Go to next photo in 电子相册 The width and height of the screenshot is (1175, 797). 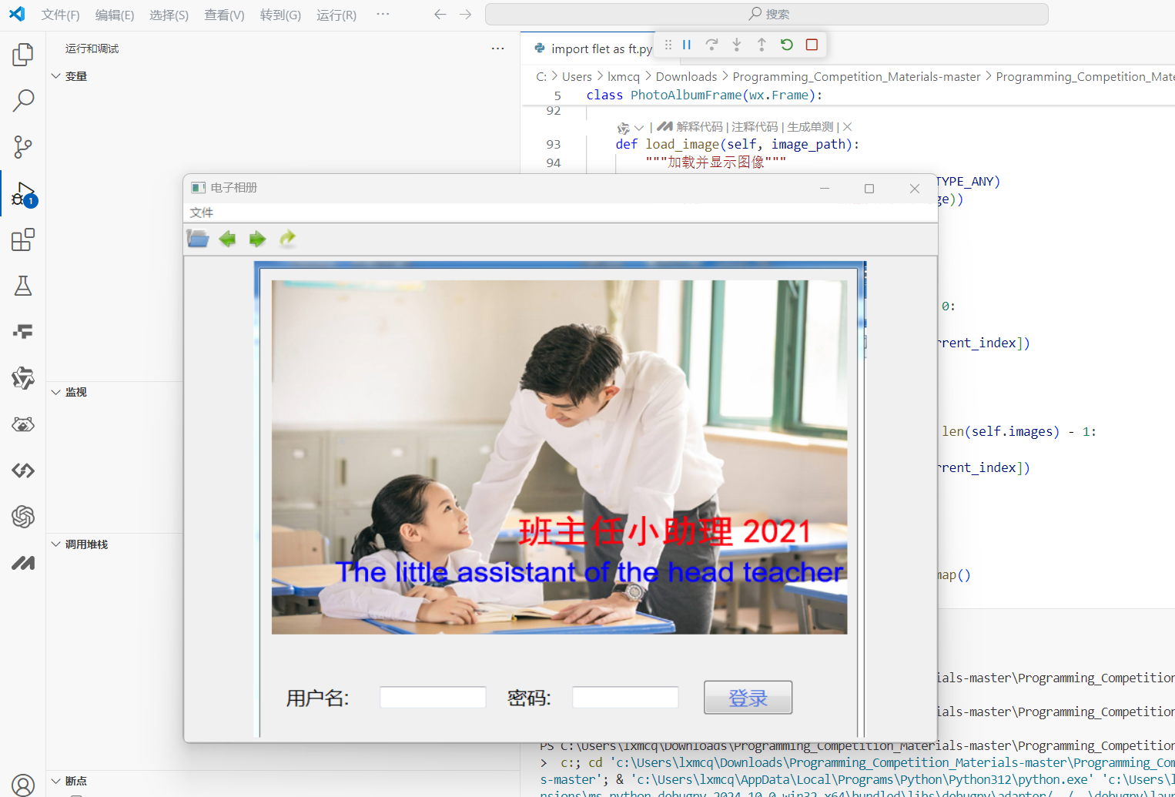[x=257, y=239]
